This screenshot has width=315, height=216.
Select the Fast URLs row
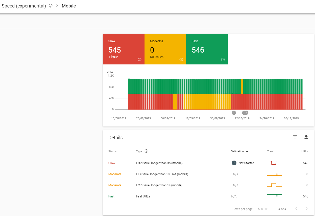pyautogui.click(x=143, y=196)
